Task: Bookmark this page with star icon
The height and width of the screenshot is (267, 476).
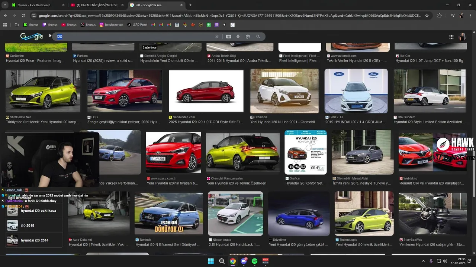Action: pyautogui.click(x=427, y=16)
